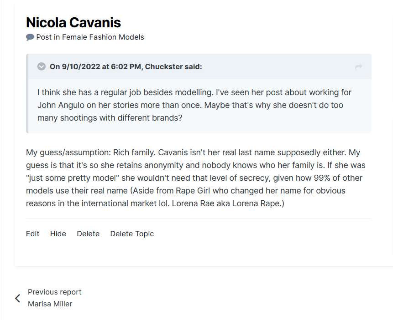The width and height of the screenshot is (393, 320).
Task: Click the left chevron for previous report
Action: [18, 298]
